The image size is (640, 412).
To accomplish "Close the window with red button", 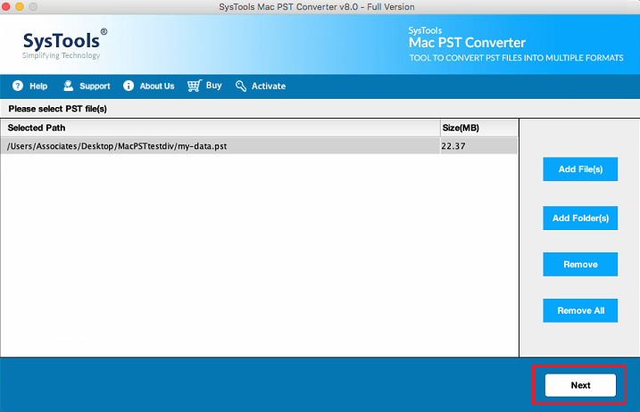I will [x=6, y=6].
